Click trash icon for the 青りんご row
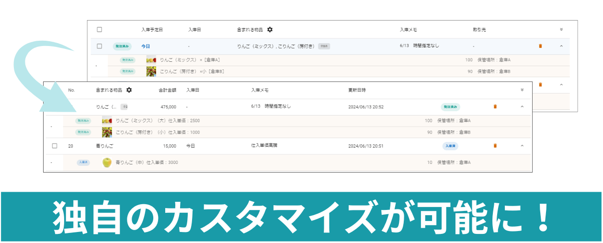 tap(495, 146)
